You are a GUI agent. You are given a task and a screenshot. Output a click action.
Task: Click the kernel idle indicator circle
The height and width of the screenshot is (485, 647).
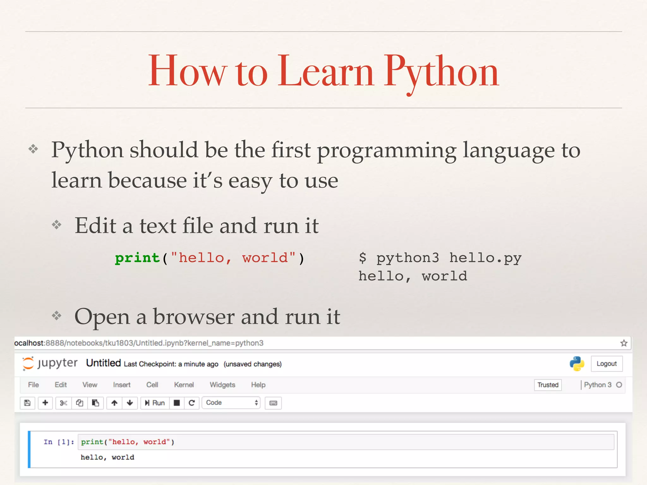click(x=619, y=385)
